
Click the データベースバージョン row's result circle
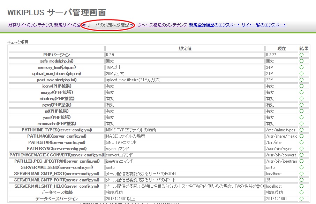(x=301, y=199)
